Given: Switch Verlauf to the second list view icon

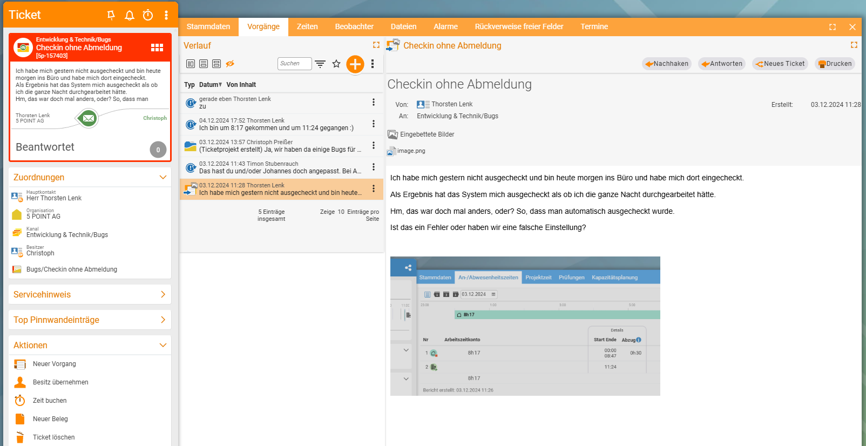Looking at the screenshot, I should pos(204,64).
